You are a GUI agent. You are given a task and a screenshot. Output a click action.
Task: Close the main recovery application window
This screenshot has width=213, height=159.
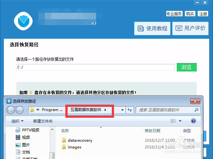click(205, 3)
